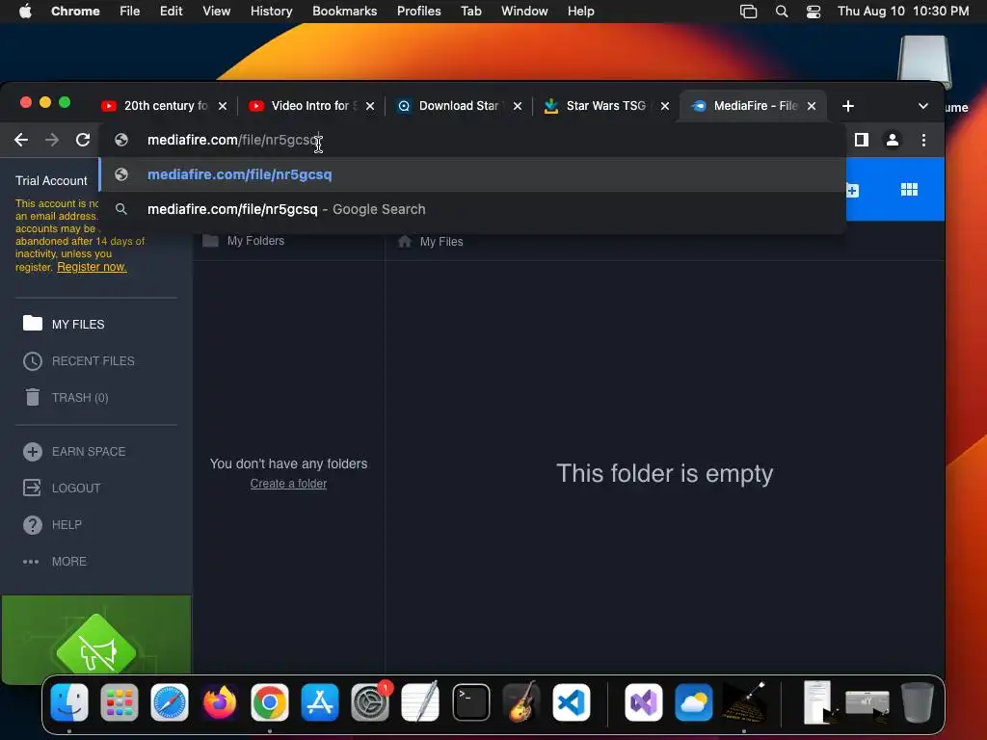Open System Settings from the Dock
This screenshot has height=740, width=987.
click(370, 701)
